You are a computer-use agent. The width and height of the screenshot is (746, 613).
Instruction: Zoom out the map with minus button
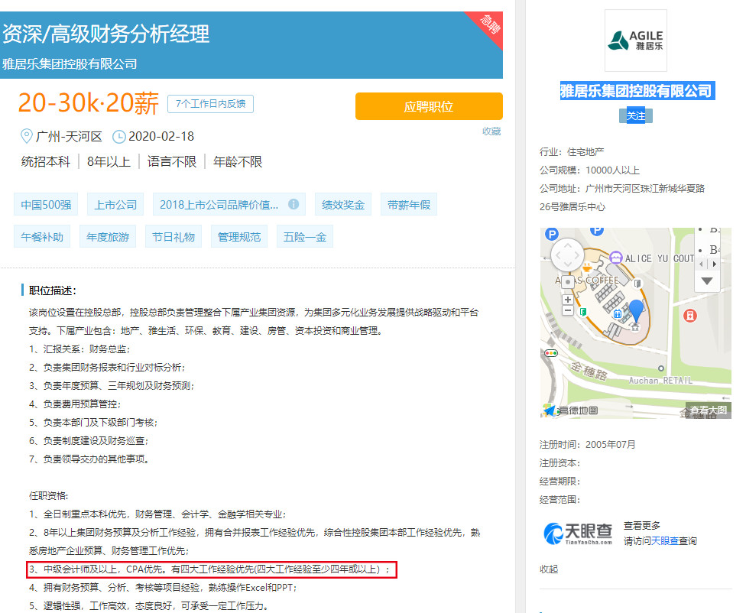[x=568, y=310]
